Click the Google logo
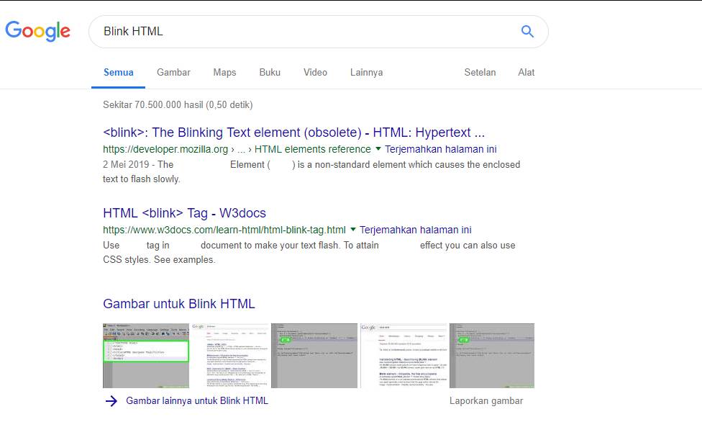Image resolution: width=702 pixels, height=422 pixels. point(37,31)
